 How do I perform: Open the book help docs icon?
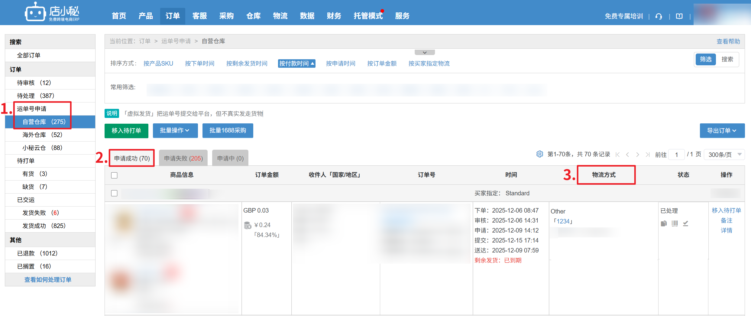[x=679, y=16]
